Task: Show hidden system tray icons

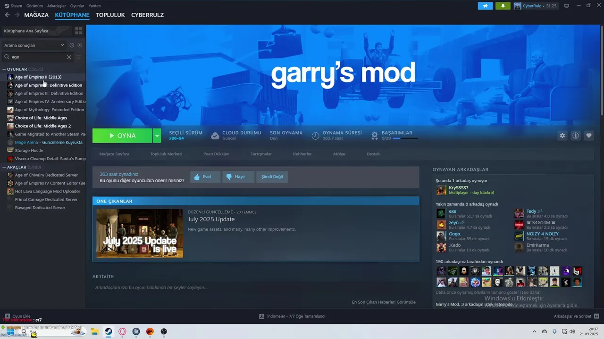Action: [x=534, y=331]
